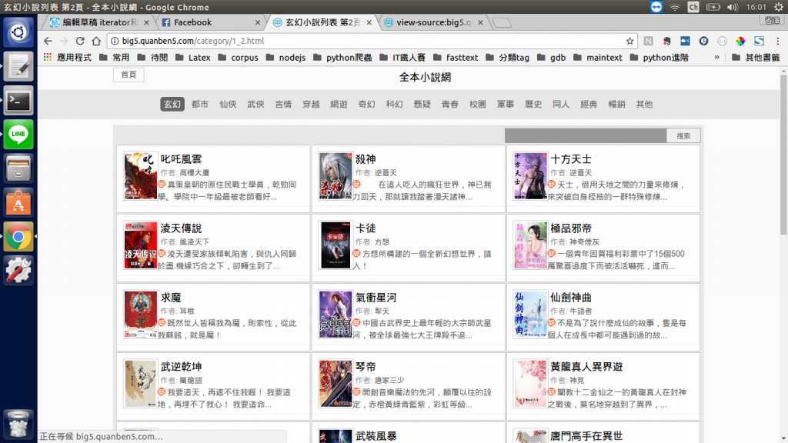Click the gray search input field
Image resolution: width=788 pixels, height=443 pixels.
tap(586, 135)
